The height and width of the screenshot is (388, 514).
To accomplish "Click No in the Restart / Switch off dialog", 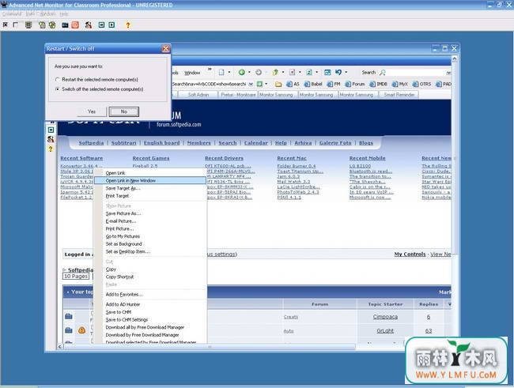I will coord(124,111).
